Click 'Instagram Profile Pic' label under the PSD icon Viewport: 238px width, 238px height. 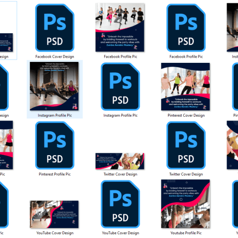120,115
